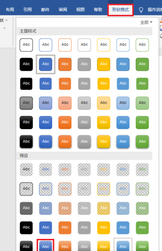Select the transparent orange text Abc preset
162x251 pixels.
(65, 169)
